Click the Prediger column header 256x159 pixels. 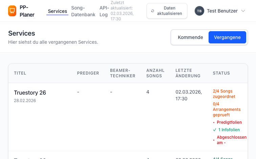(x=88, y=73)
